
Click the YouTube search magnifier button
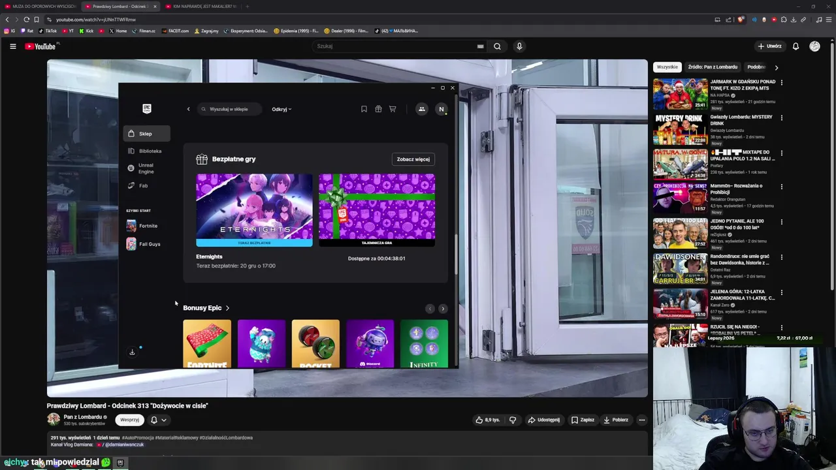[x=497, y=46]
